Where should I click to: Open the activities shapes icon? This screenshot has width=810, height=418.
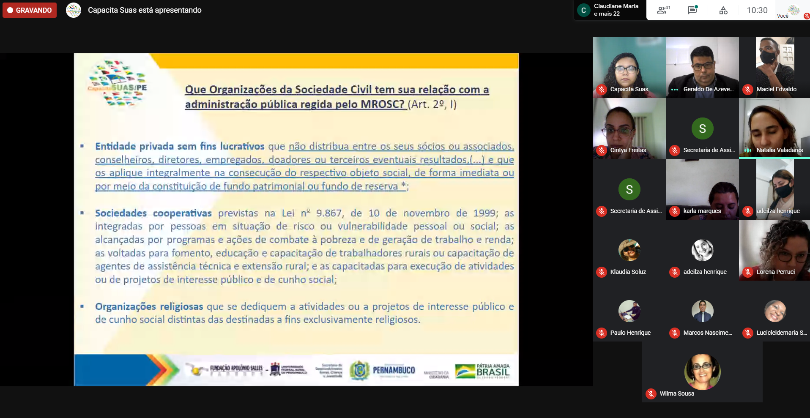723,10
